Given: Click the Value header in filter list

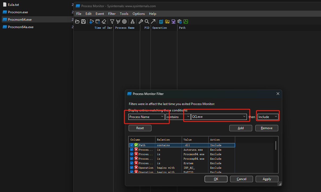Looking at the screenshot, I should click(195, 139).
